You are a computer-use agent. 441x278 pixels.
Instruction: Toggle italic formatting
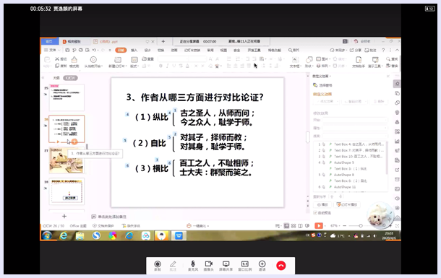tap(167, 66)
